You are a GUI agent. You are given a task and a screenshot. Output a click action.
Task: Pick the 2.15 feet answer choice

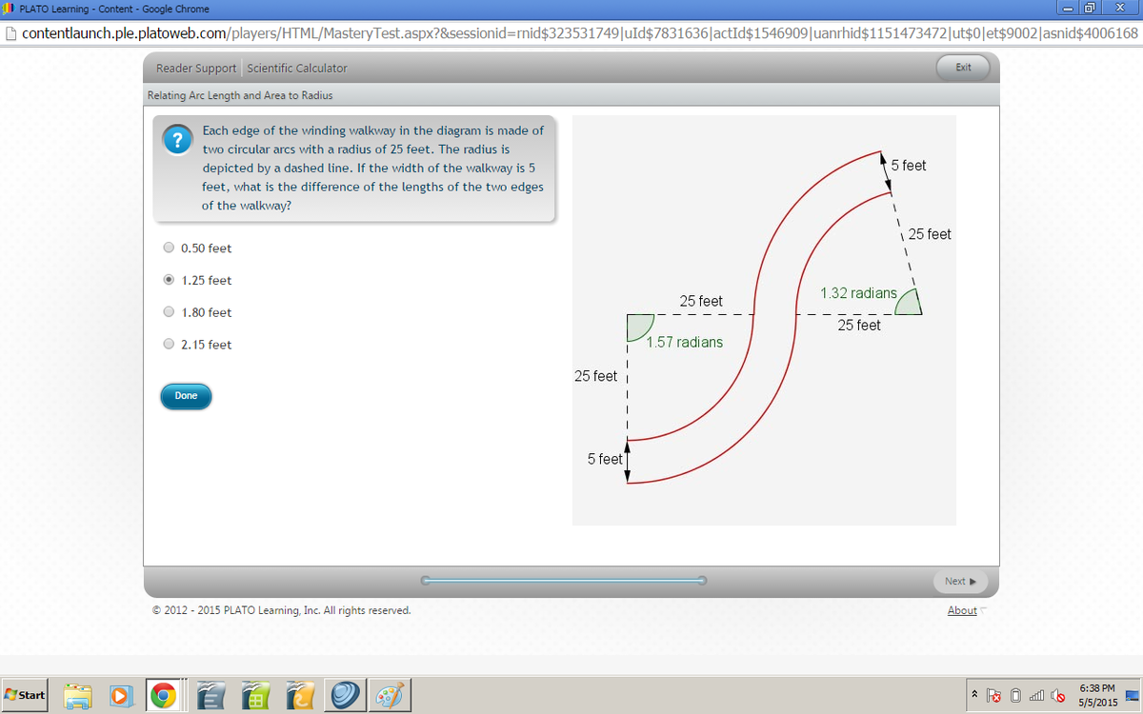pos(169,344)
